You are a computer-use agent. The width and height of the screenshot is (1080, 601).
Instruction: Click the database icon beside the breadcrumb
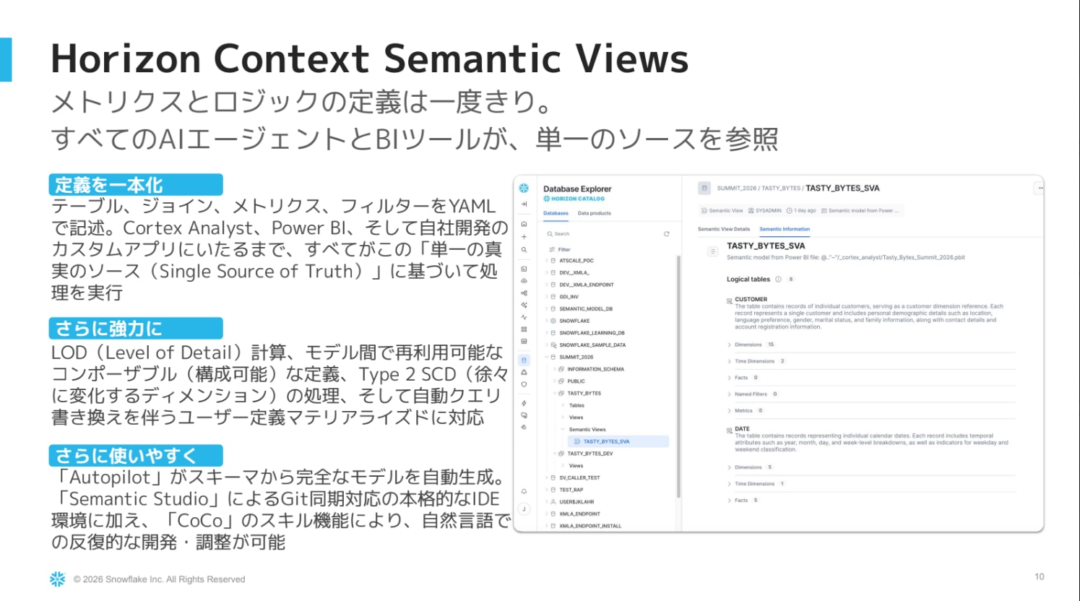pos(704,188)
